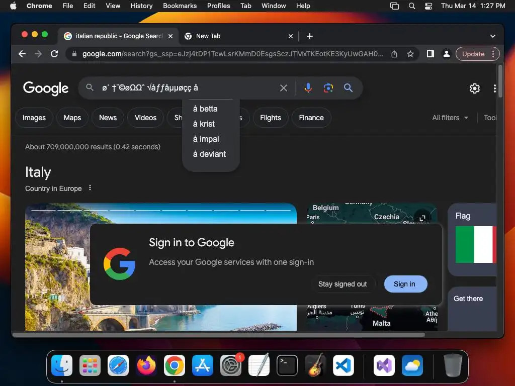This screenshot has width=515, height=386.
Task: Launch Safari from the dock
Action: 118,365
